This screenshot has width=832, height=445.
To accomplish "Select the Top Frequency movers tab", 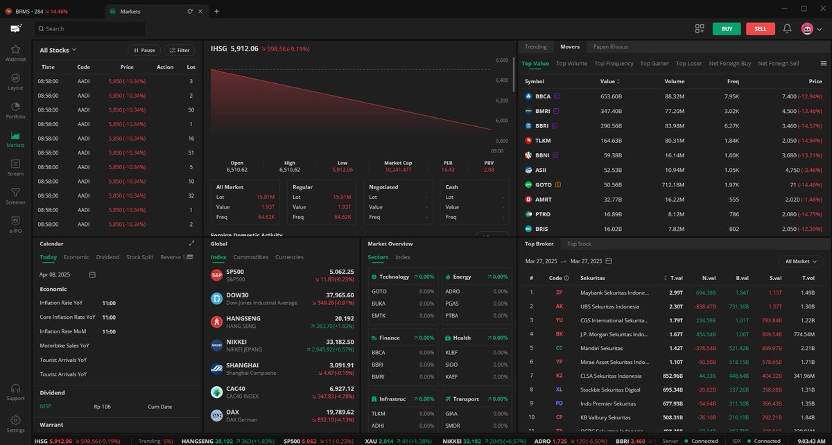I will (614, 63).
